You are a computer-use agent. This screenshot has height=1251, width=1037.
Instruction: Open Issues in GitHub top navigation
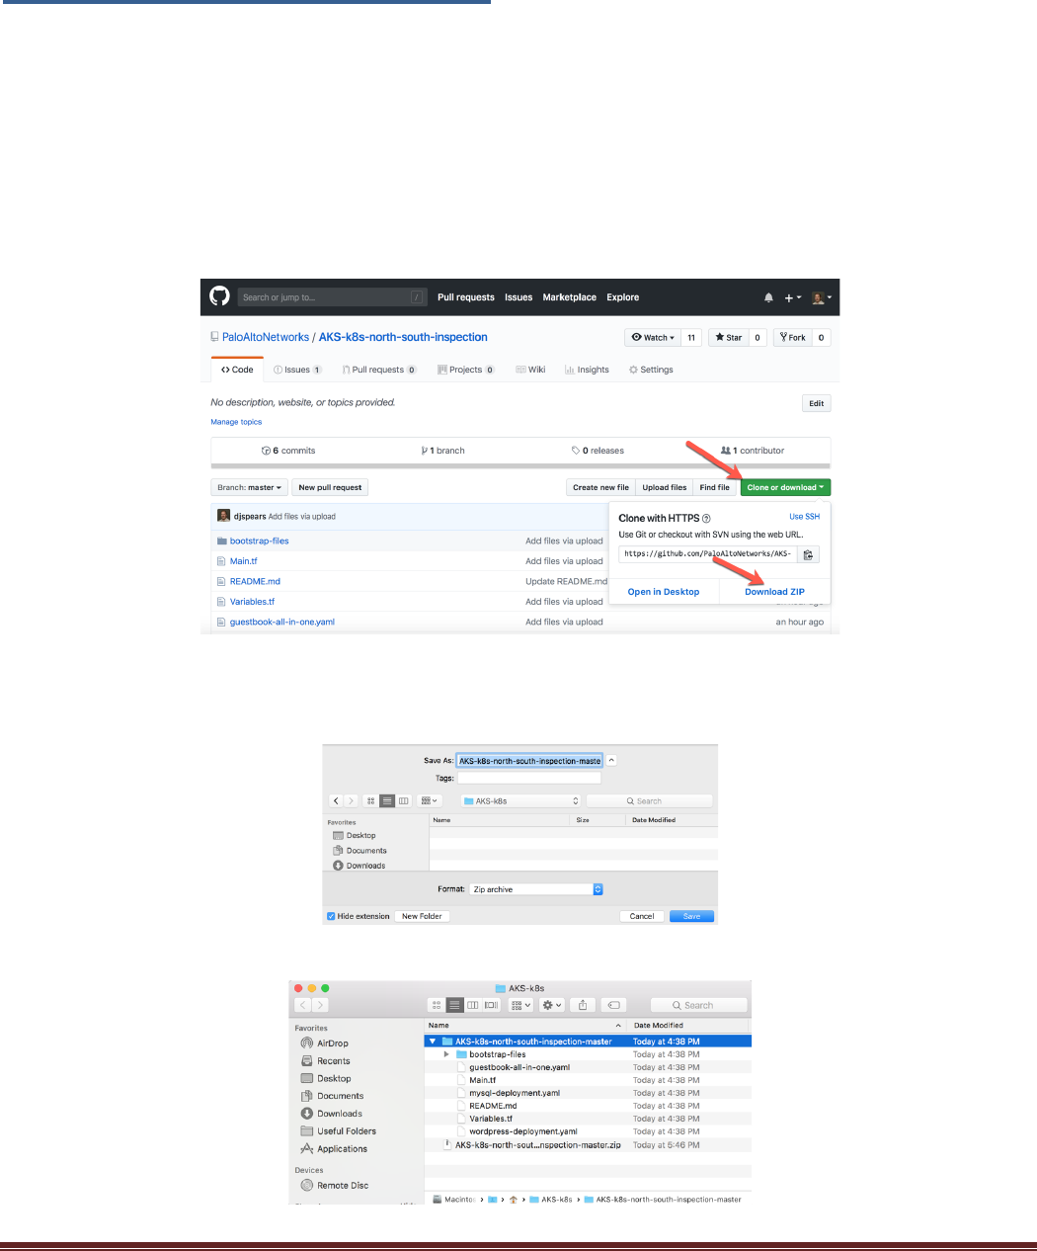point(518,297)
